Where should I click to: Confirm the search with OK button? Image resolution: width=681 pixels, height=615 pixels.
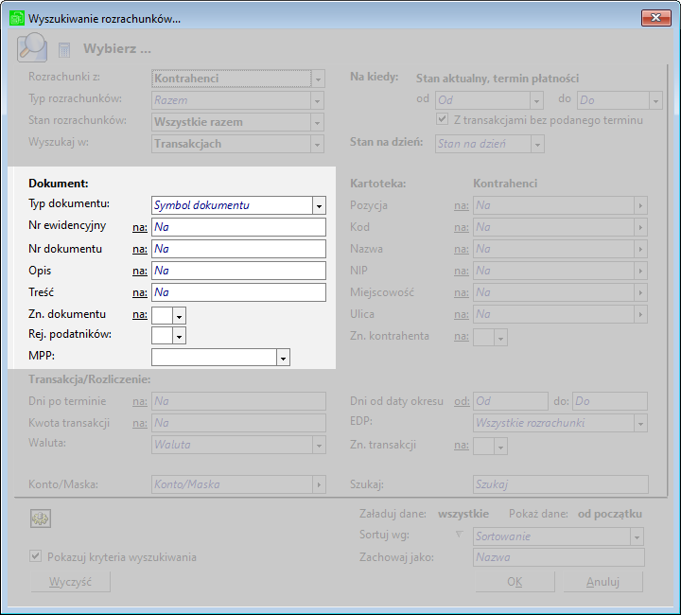pyautogui.click(x=515, y=582)
